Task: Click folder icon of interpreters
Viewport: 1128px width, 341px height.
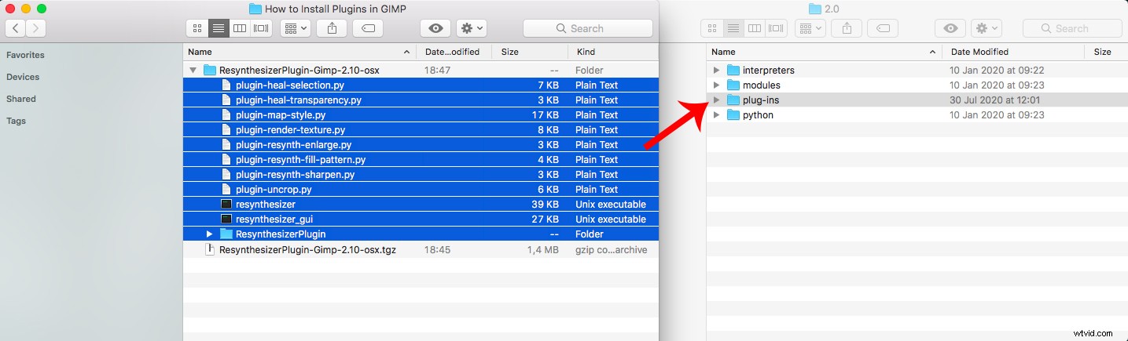Action: 733,70
